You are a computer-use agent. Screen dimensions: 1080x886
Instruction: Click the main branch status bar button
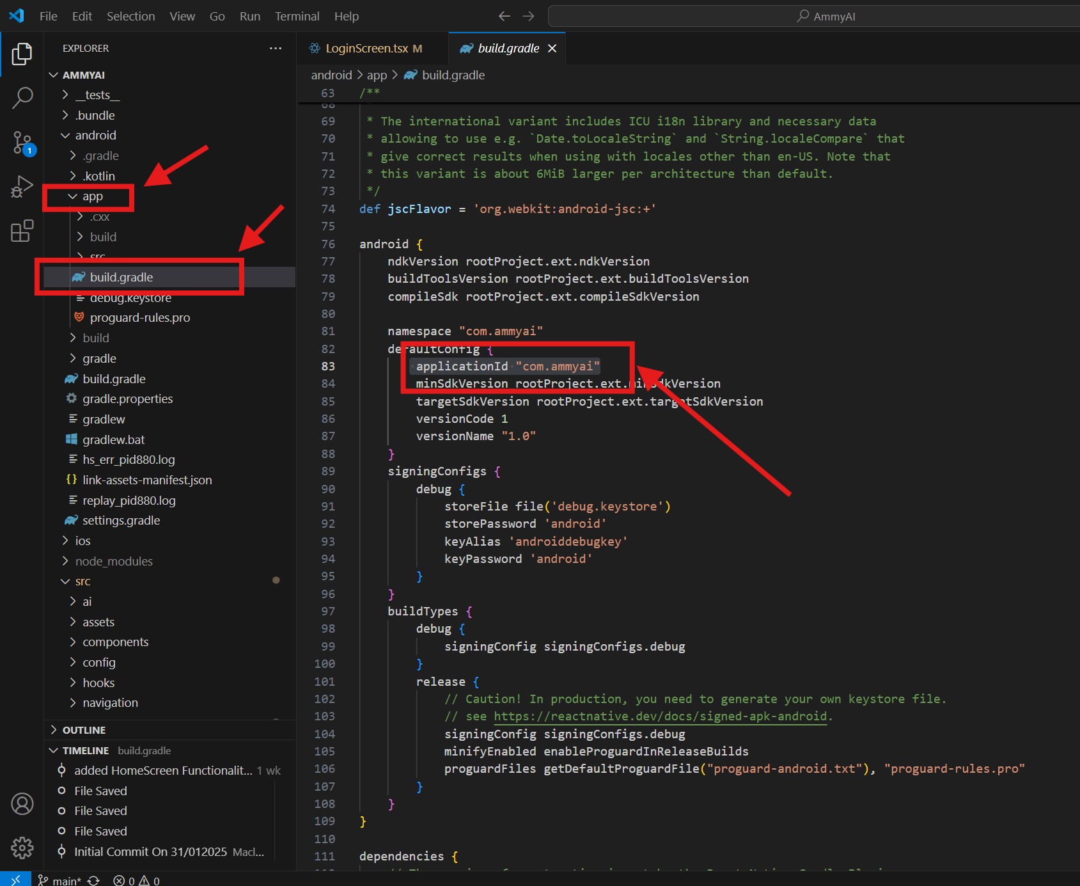[x=60, y=880]
